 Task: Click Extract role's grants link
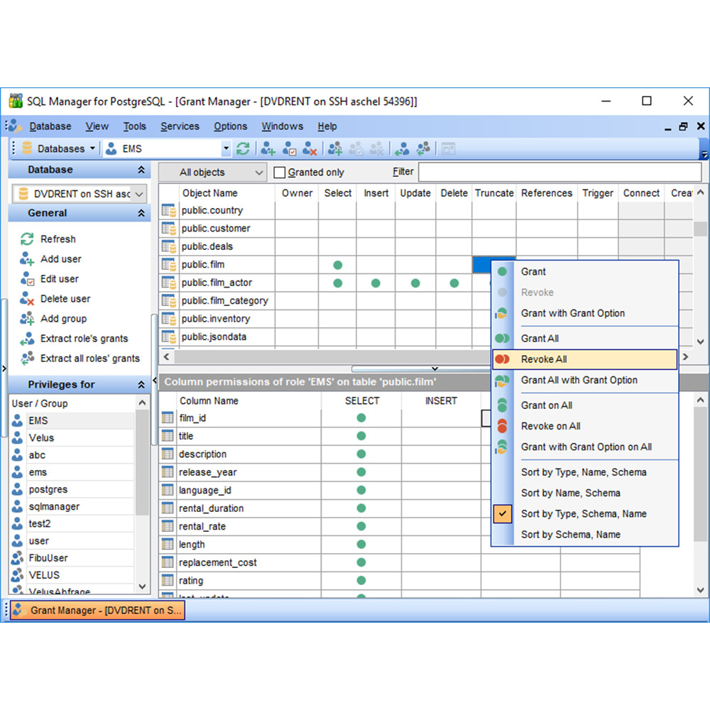[x=84, y=339]
